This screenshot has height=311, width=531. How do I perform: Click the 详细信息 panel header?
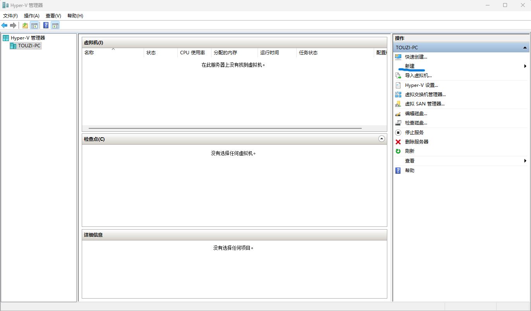click(234, 235)
